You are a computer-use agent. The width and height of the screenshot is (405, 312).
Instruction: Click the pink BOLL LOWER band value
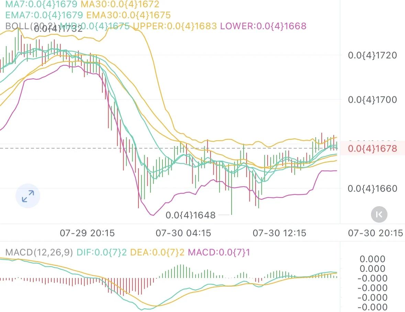pyautogui.click(x=263, y=26)
